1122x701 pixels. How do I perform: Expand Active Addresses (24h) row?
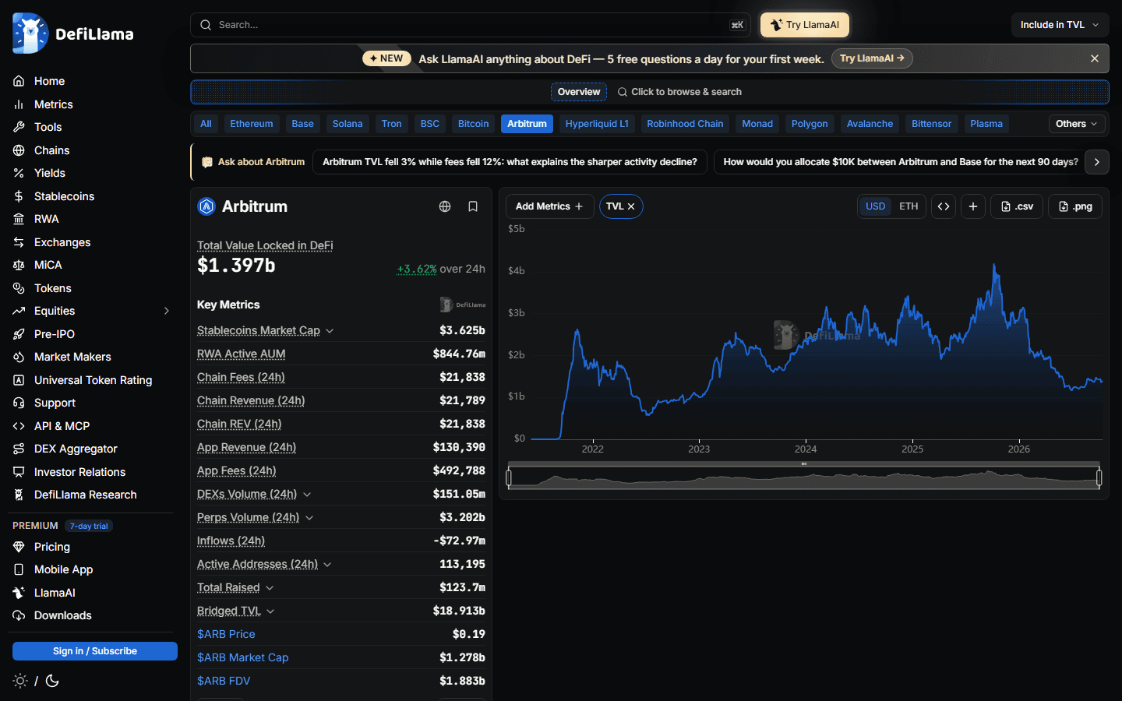(x=327, y=565)
